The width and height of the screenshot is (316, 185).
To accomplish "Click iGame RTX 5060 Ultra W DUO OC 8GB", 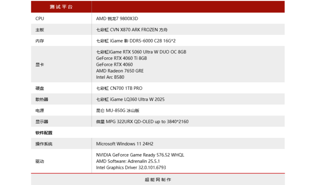I will [147, 52].
